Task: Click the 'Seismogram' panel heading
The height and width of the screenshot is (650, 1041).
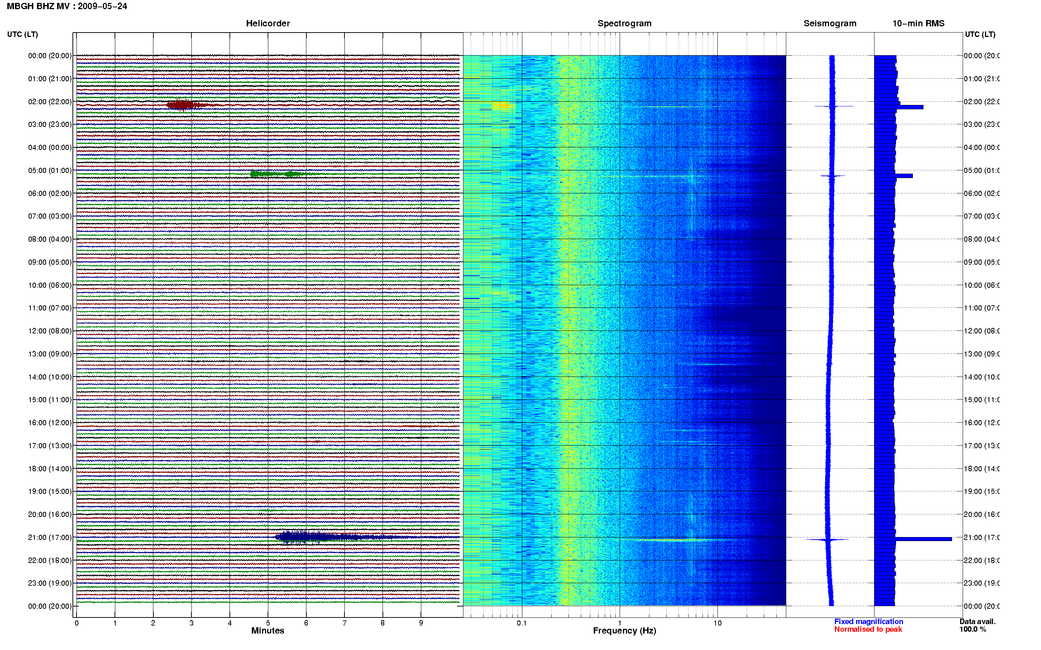Action: click(830, 24)
